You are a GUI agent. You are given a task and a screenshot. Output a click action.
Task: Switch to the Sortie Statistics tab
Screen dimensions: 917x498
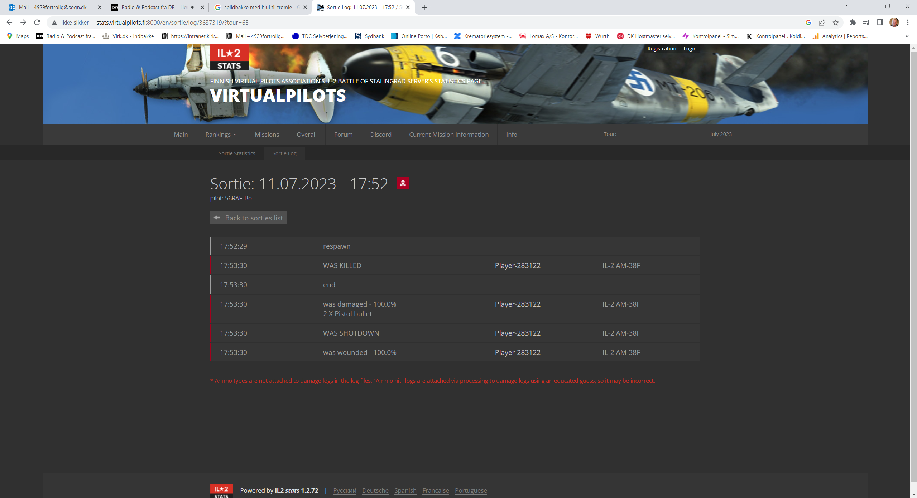[237, 153]
